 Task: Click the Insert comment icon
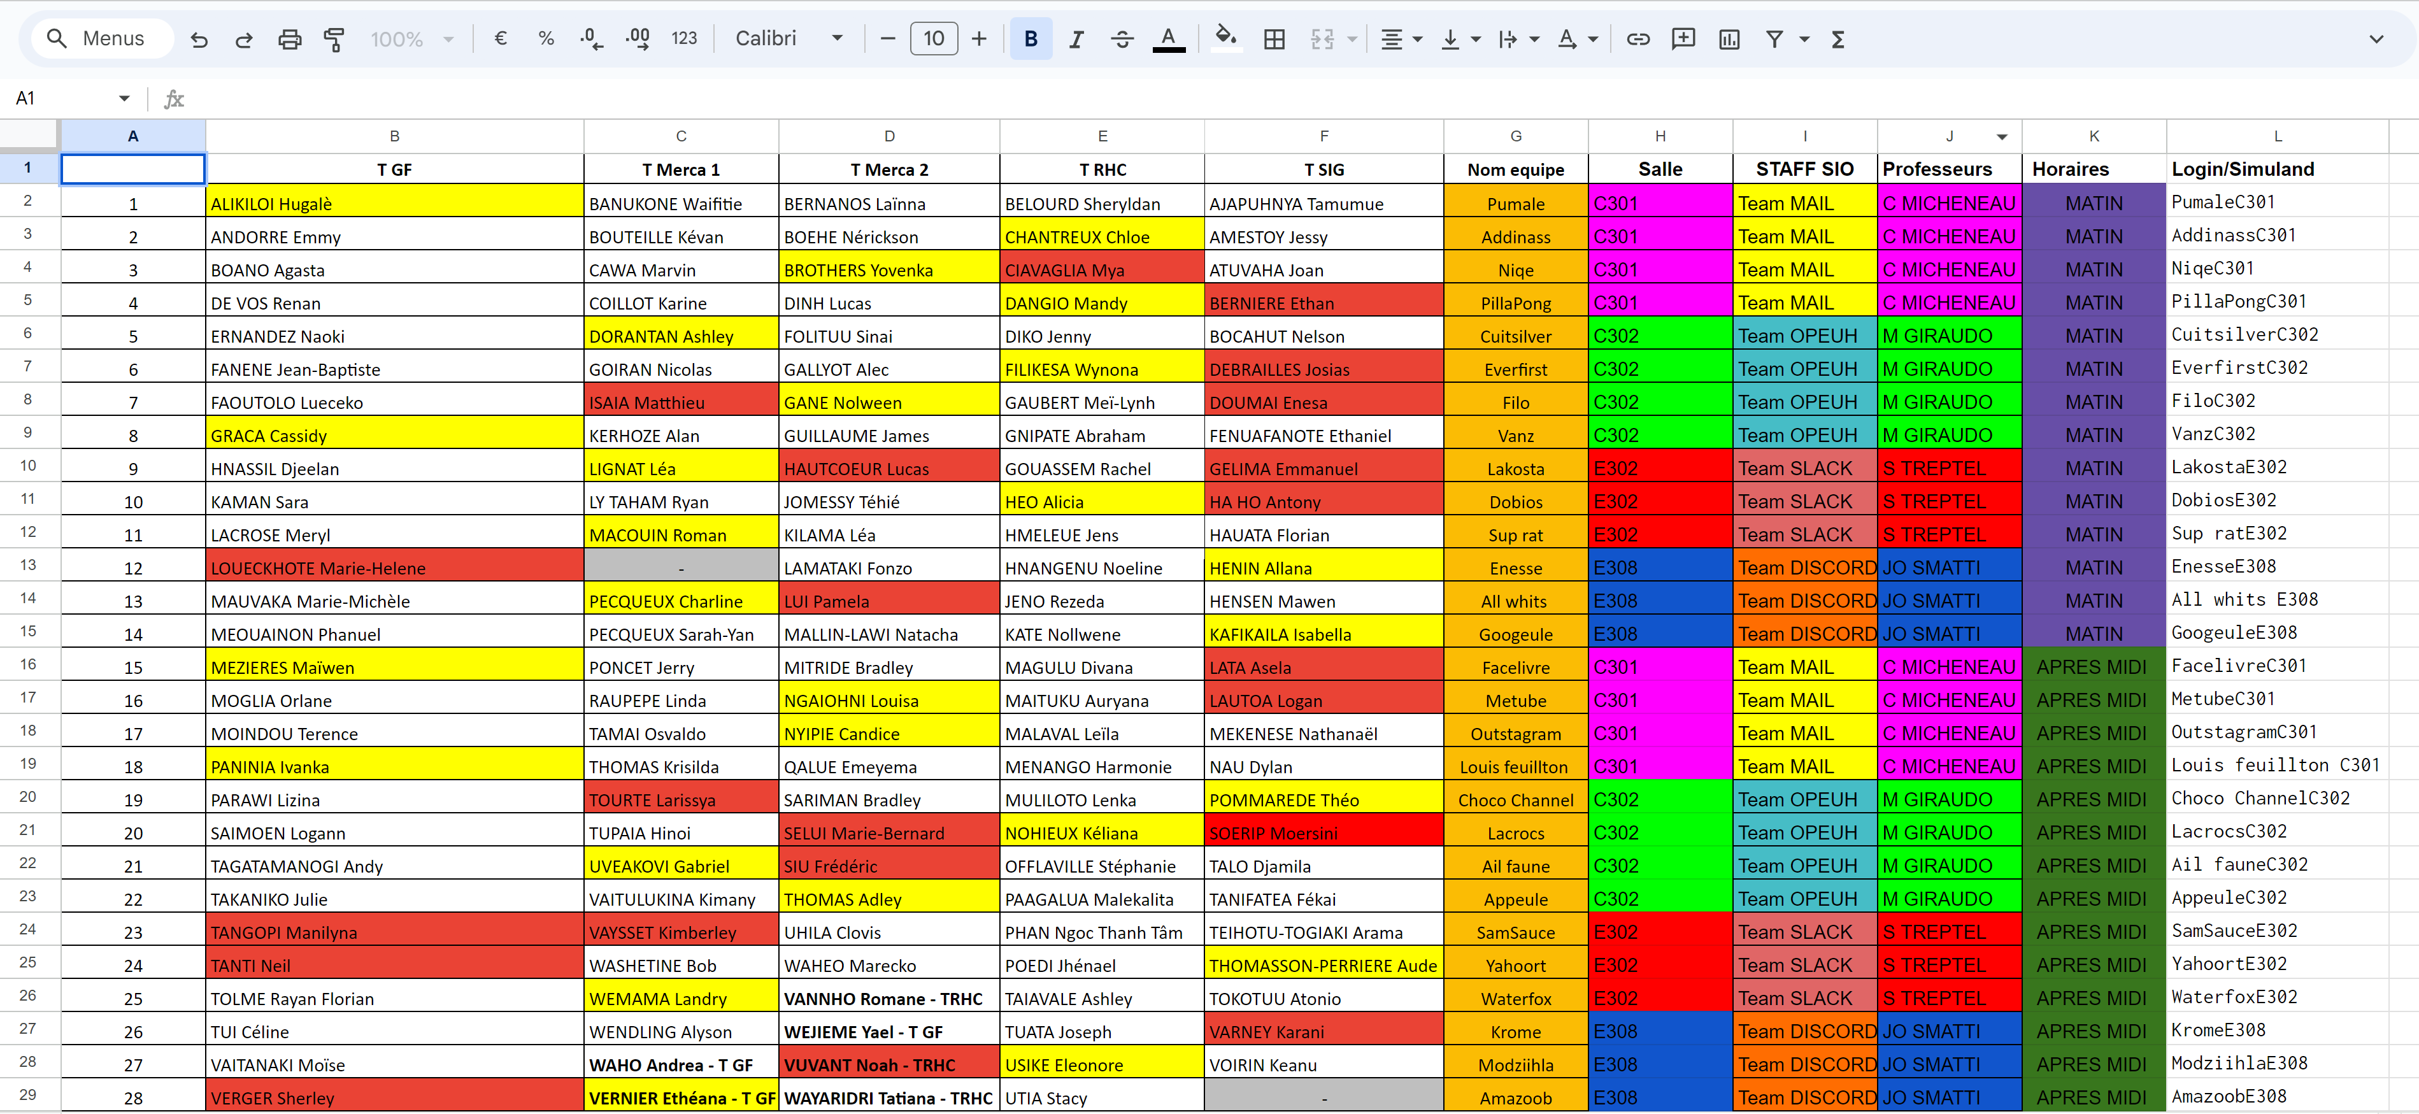(1683, 38)
